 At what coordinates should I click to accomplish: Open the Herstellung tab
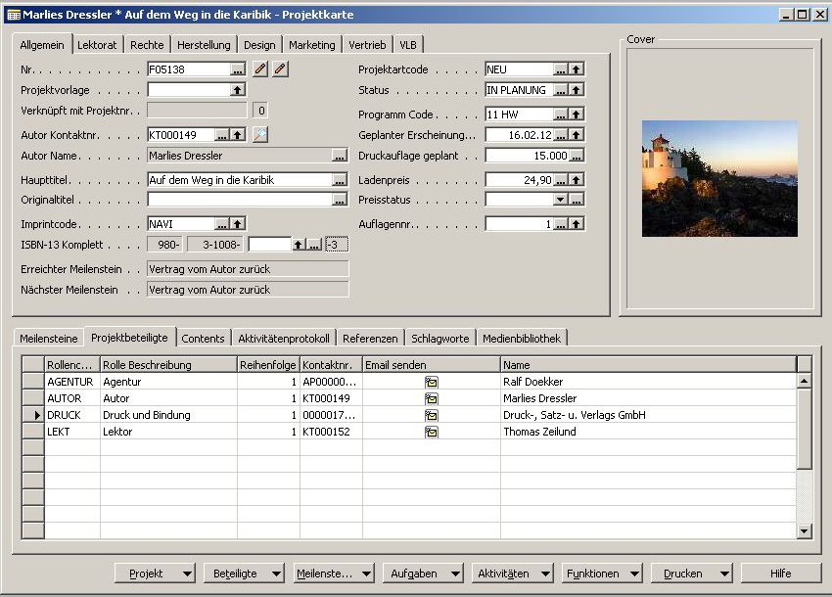pyautogui.click(x=204, y=45)
